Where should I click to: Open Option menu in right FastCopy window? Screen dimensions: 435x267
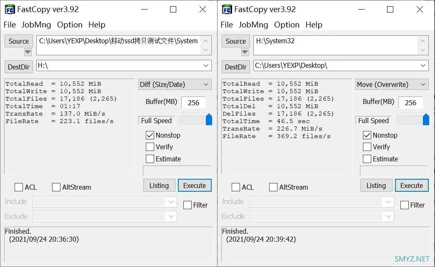click(x=287, y=25)
